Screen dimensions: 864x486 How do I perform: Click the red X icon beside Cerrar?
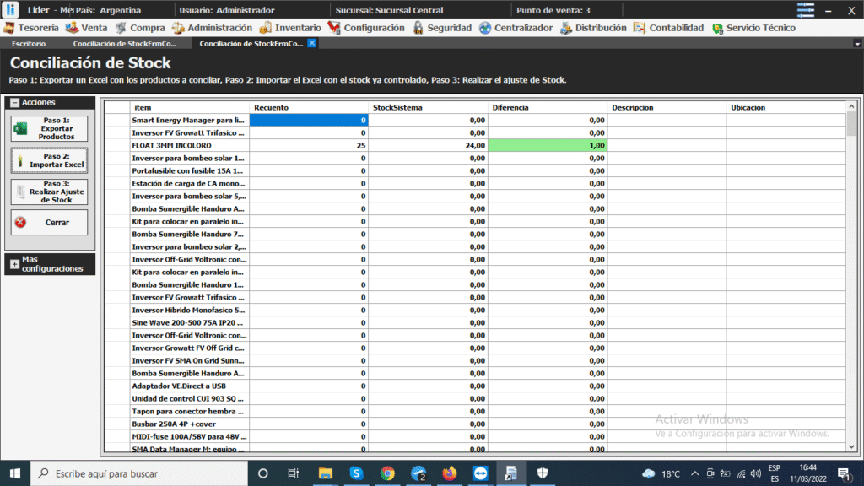point(21,223)
